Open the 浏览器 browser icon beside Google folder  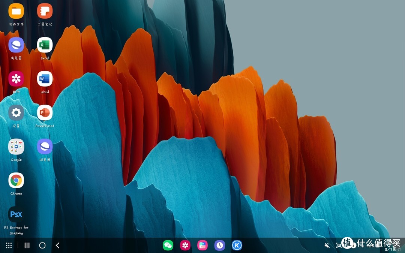point(45,147)
